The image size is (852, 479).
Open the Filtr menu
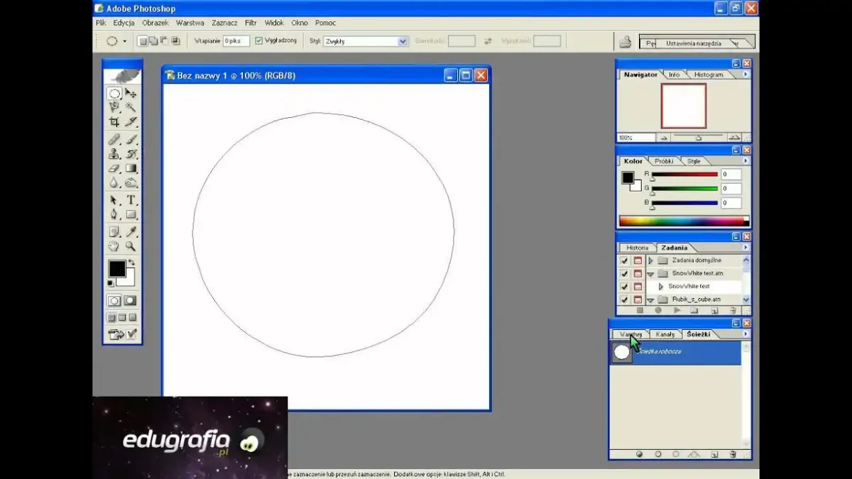click(251, 23)
